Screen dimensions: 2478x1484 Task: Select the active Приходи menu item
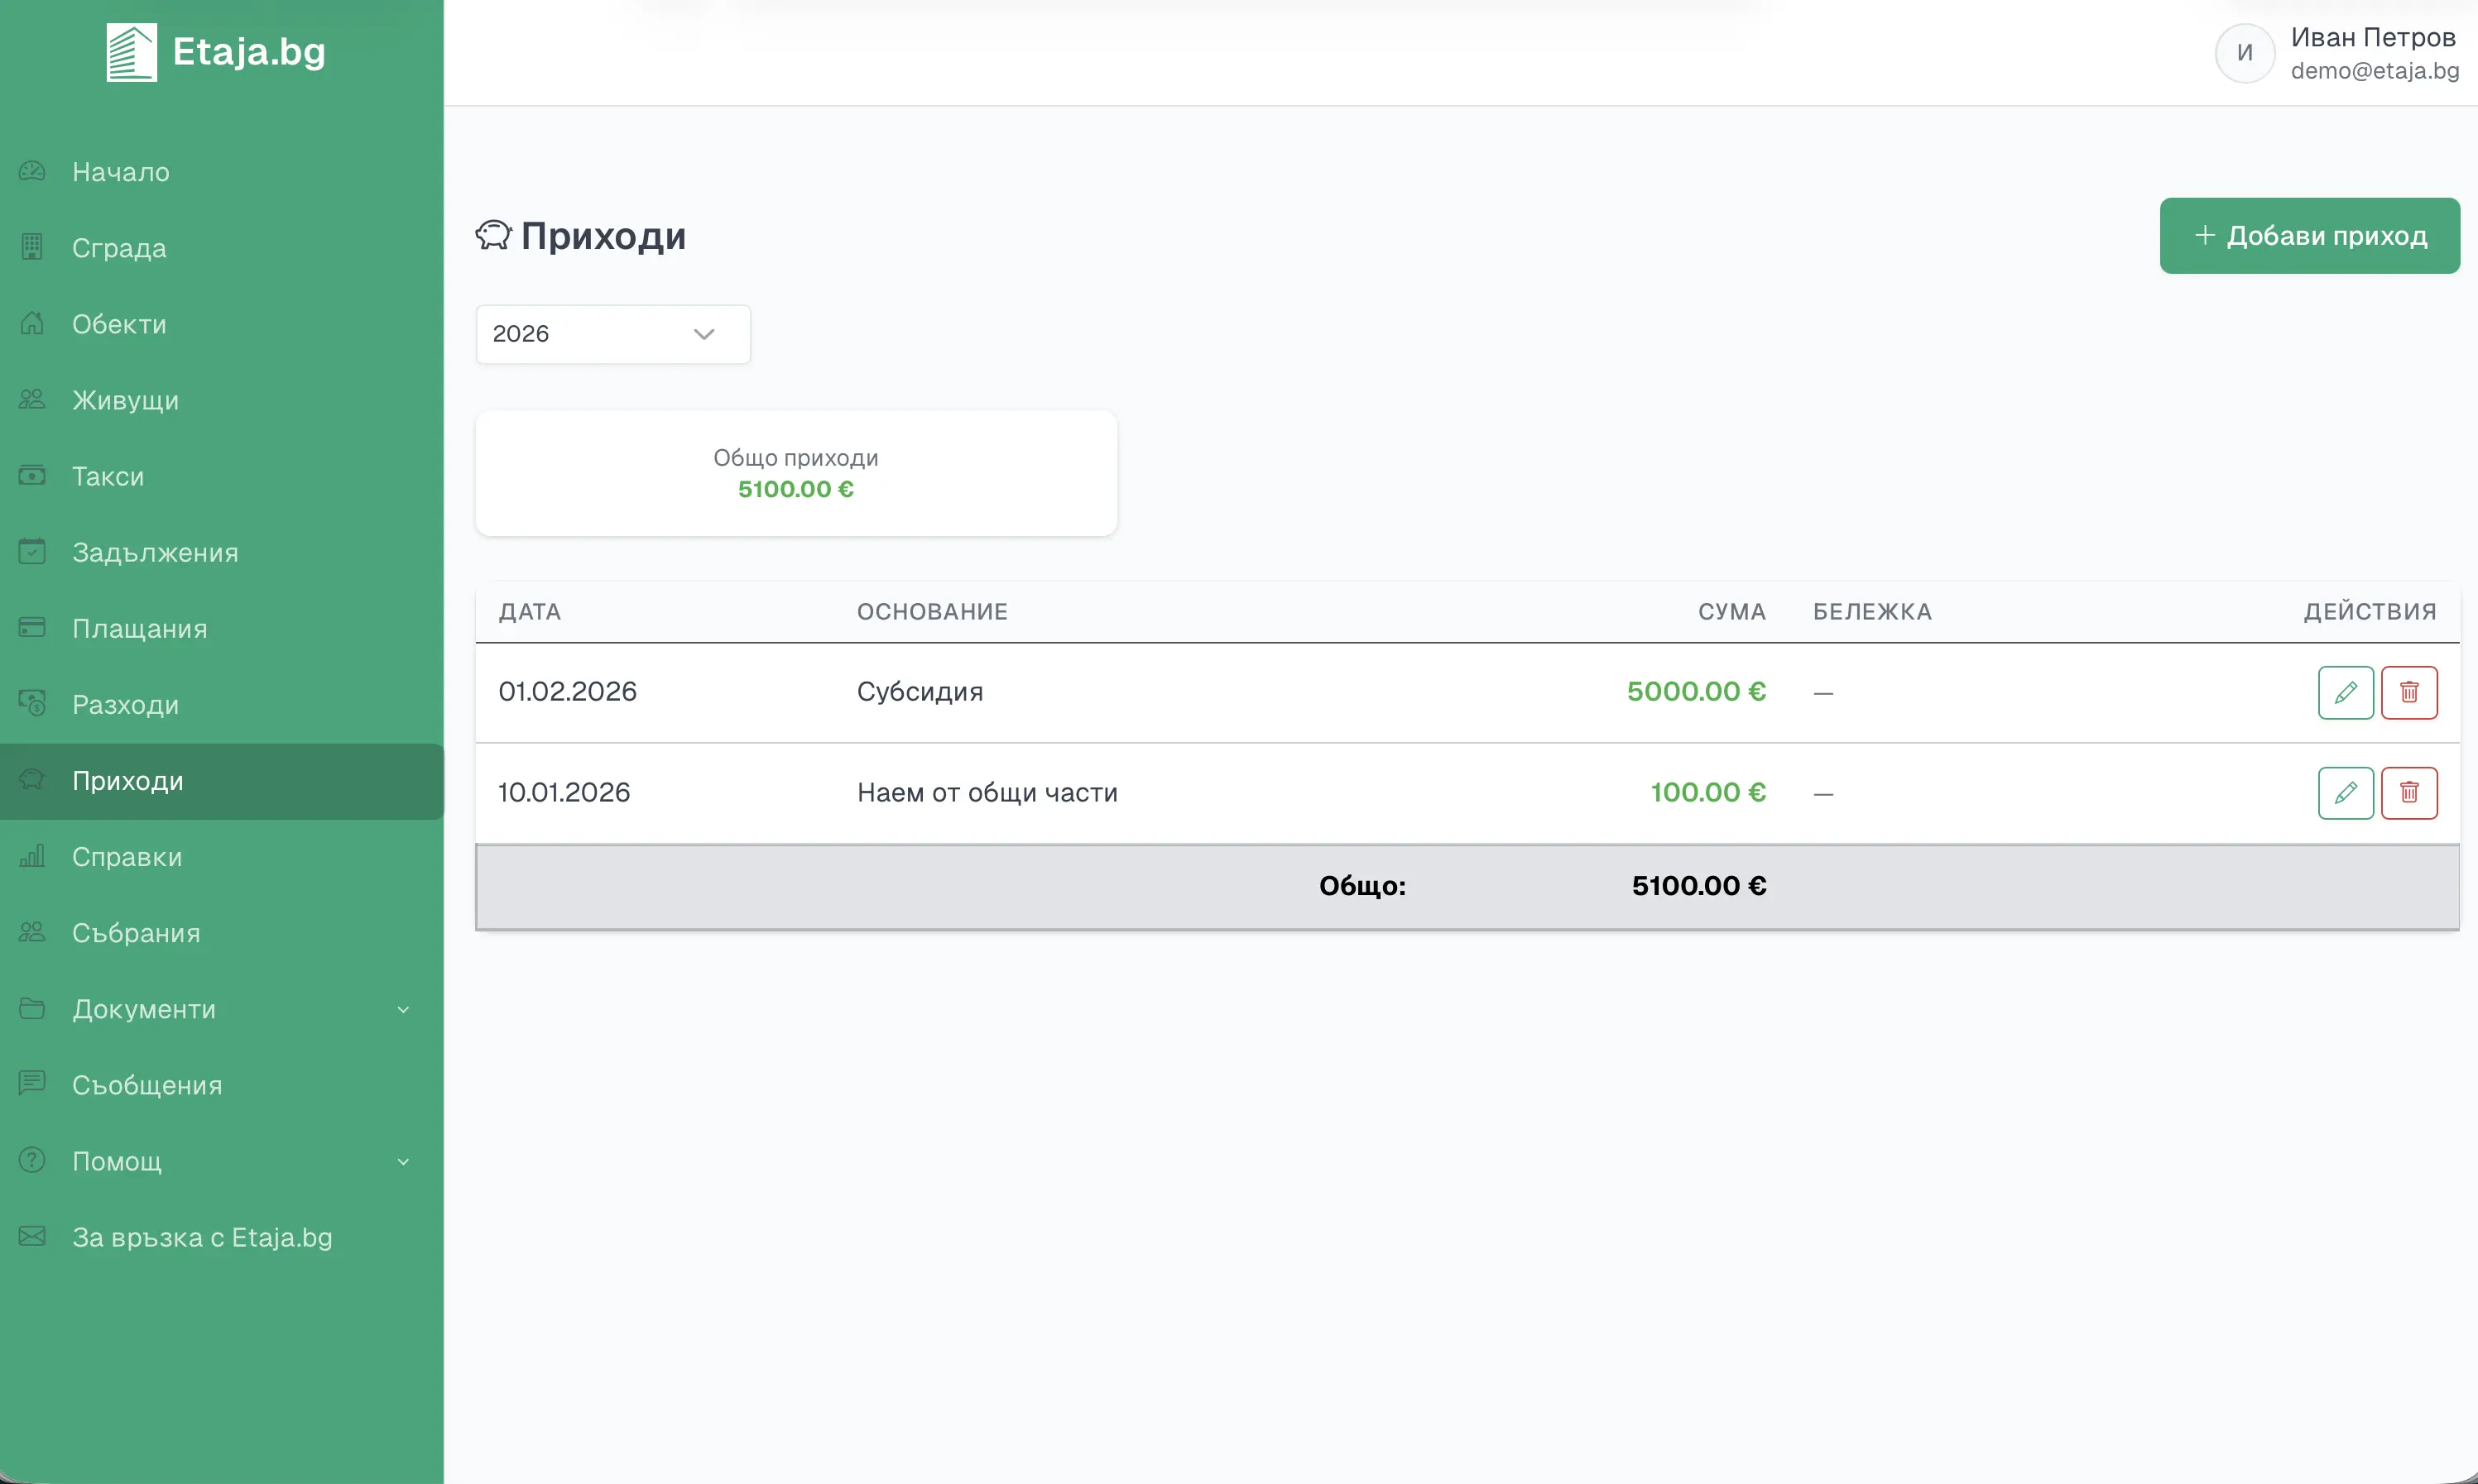click(x=221, y=781)
